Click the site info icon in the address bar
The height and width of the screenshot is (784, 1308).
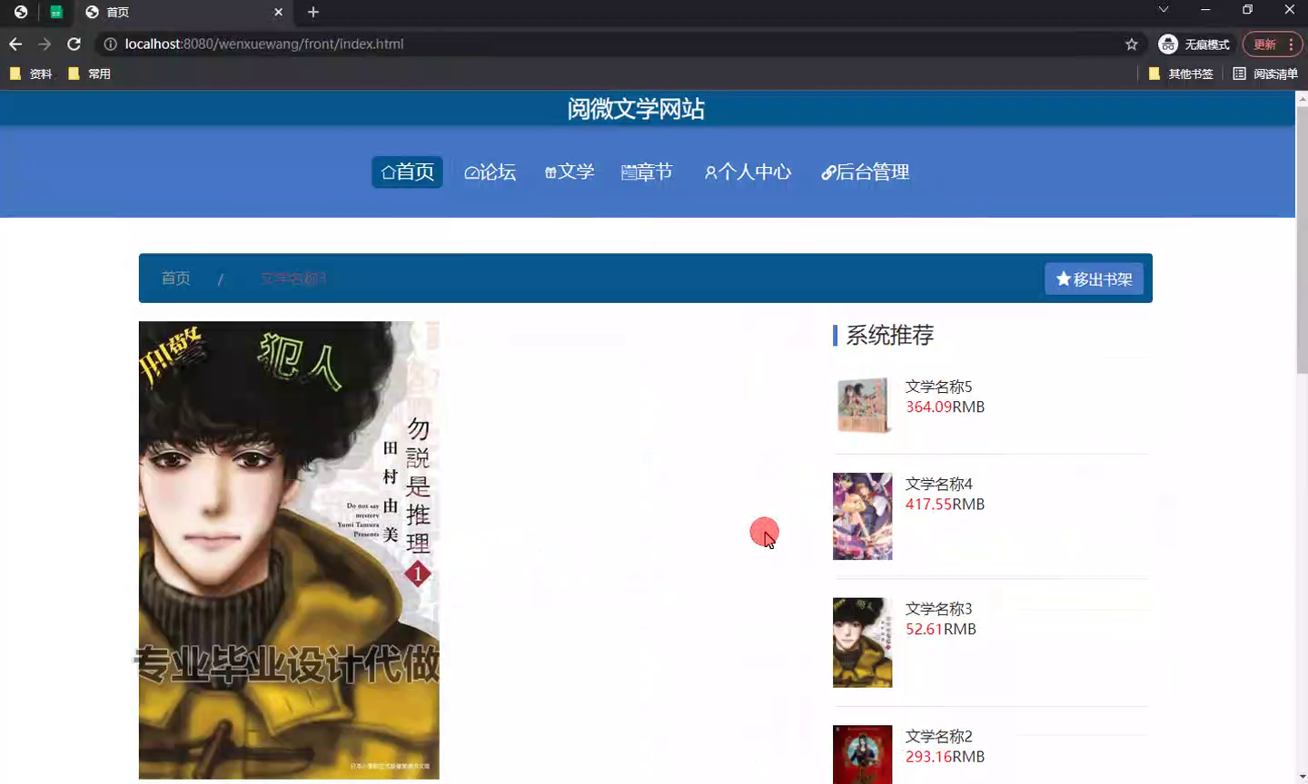[110, 44]
